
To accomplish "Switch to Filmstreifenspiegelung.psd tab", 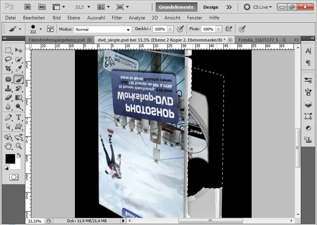I will tap(57, 40).
